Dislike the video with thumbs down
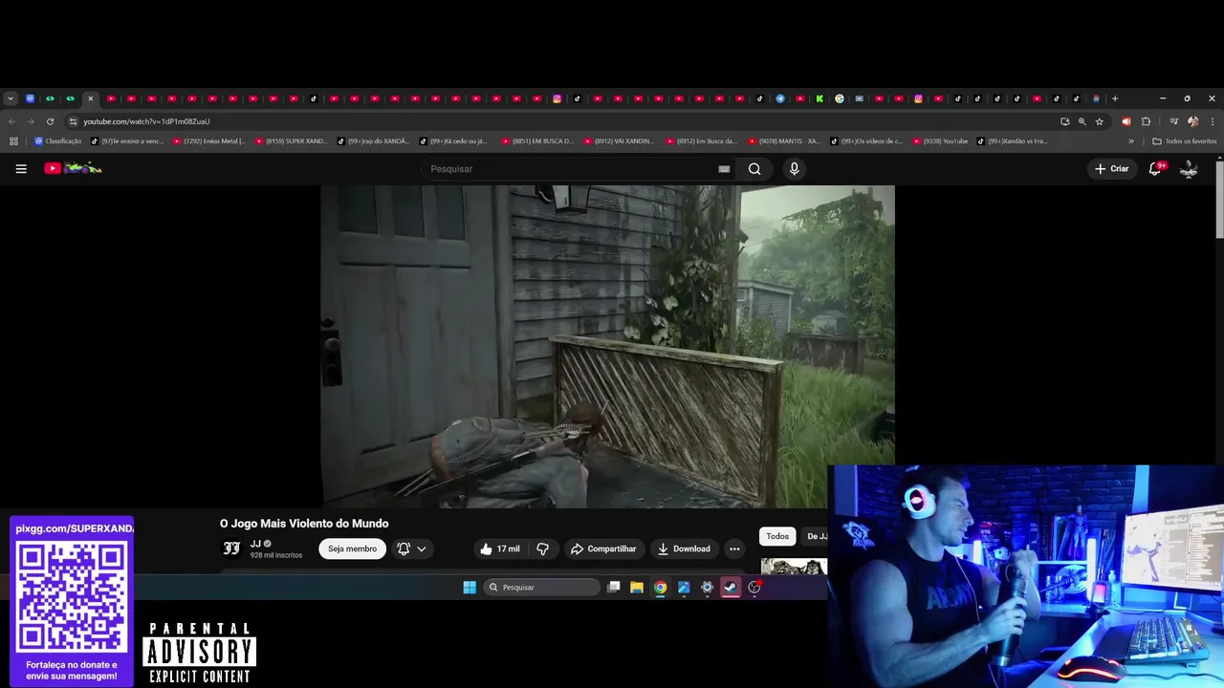Image resolution: width=1224 pixels, height=688 pixels. pyautogui.click(x=542, y=548)
